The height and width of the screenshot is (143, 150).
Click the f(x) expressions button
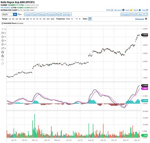tap(59, 15)
